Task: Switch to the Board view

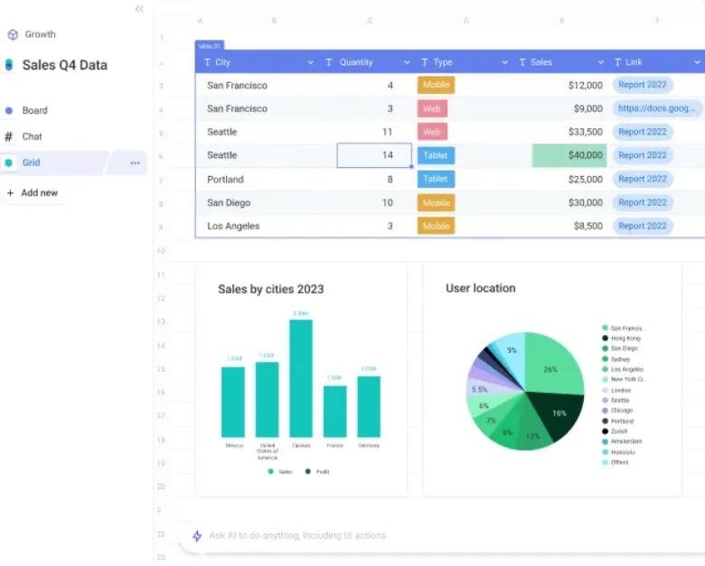Action: click(x=34, y=110)
